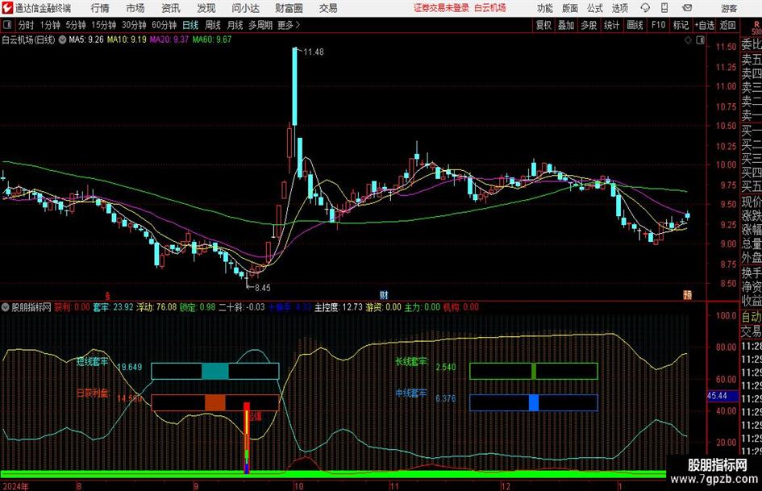
Task: Click the 白云机场 stock name in title bar
Action: (x=490, y=8)
